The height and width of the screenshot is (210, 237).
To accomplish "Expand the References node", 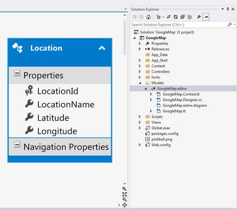I will coord(140,49).
